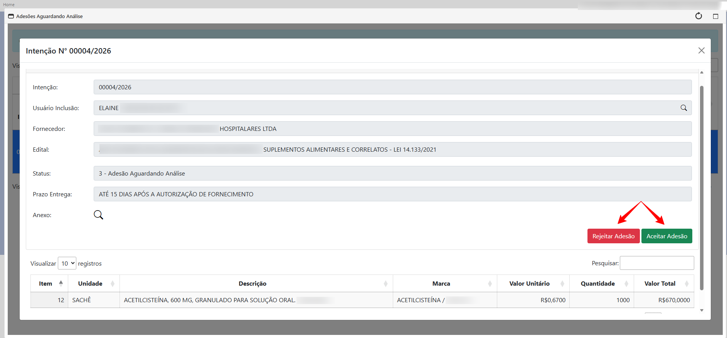
Task: Click the dialog scrollbar down arrow
Action: pos(702,310)
